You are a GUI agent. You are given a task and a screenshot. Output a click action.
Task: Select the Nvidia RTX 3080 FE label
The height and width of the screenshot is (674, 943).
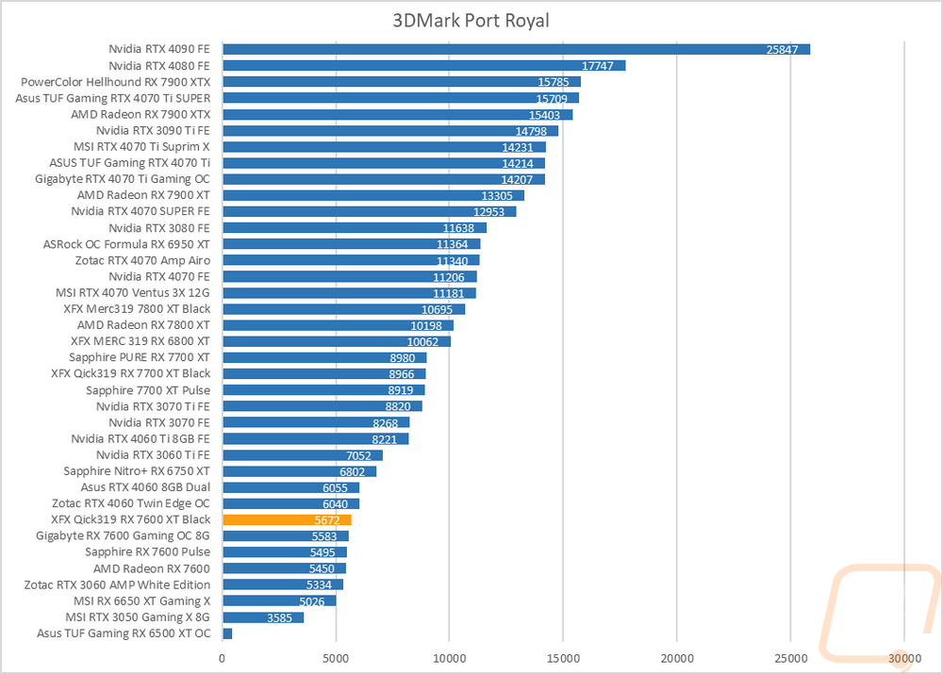pyautogui.click(x=159, y=228)
